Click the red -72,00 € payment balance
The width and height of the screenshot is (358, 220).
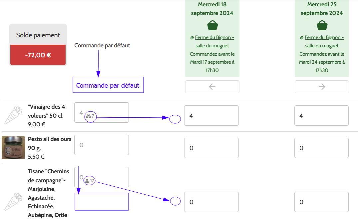coord(38,55)
